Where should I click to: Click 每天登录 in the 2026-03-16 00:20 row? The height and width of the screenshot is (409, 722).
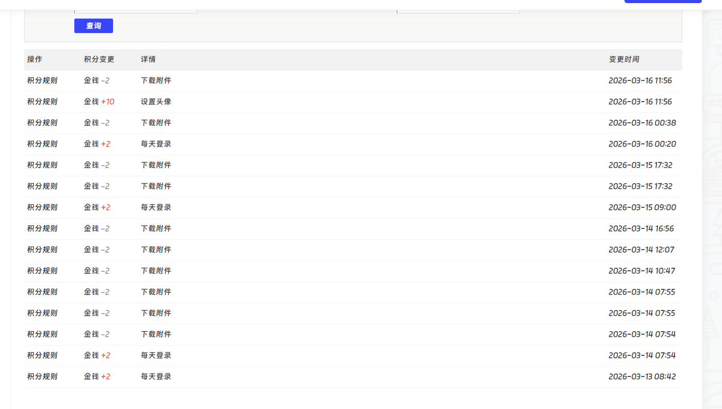pos(156,144)
